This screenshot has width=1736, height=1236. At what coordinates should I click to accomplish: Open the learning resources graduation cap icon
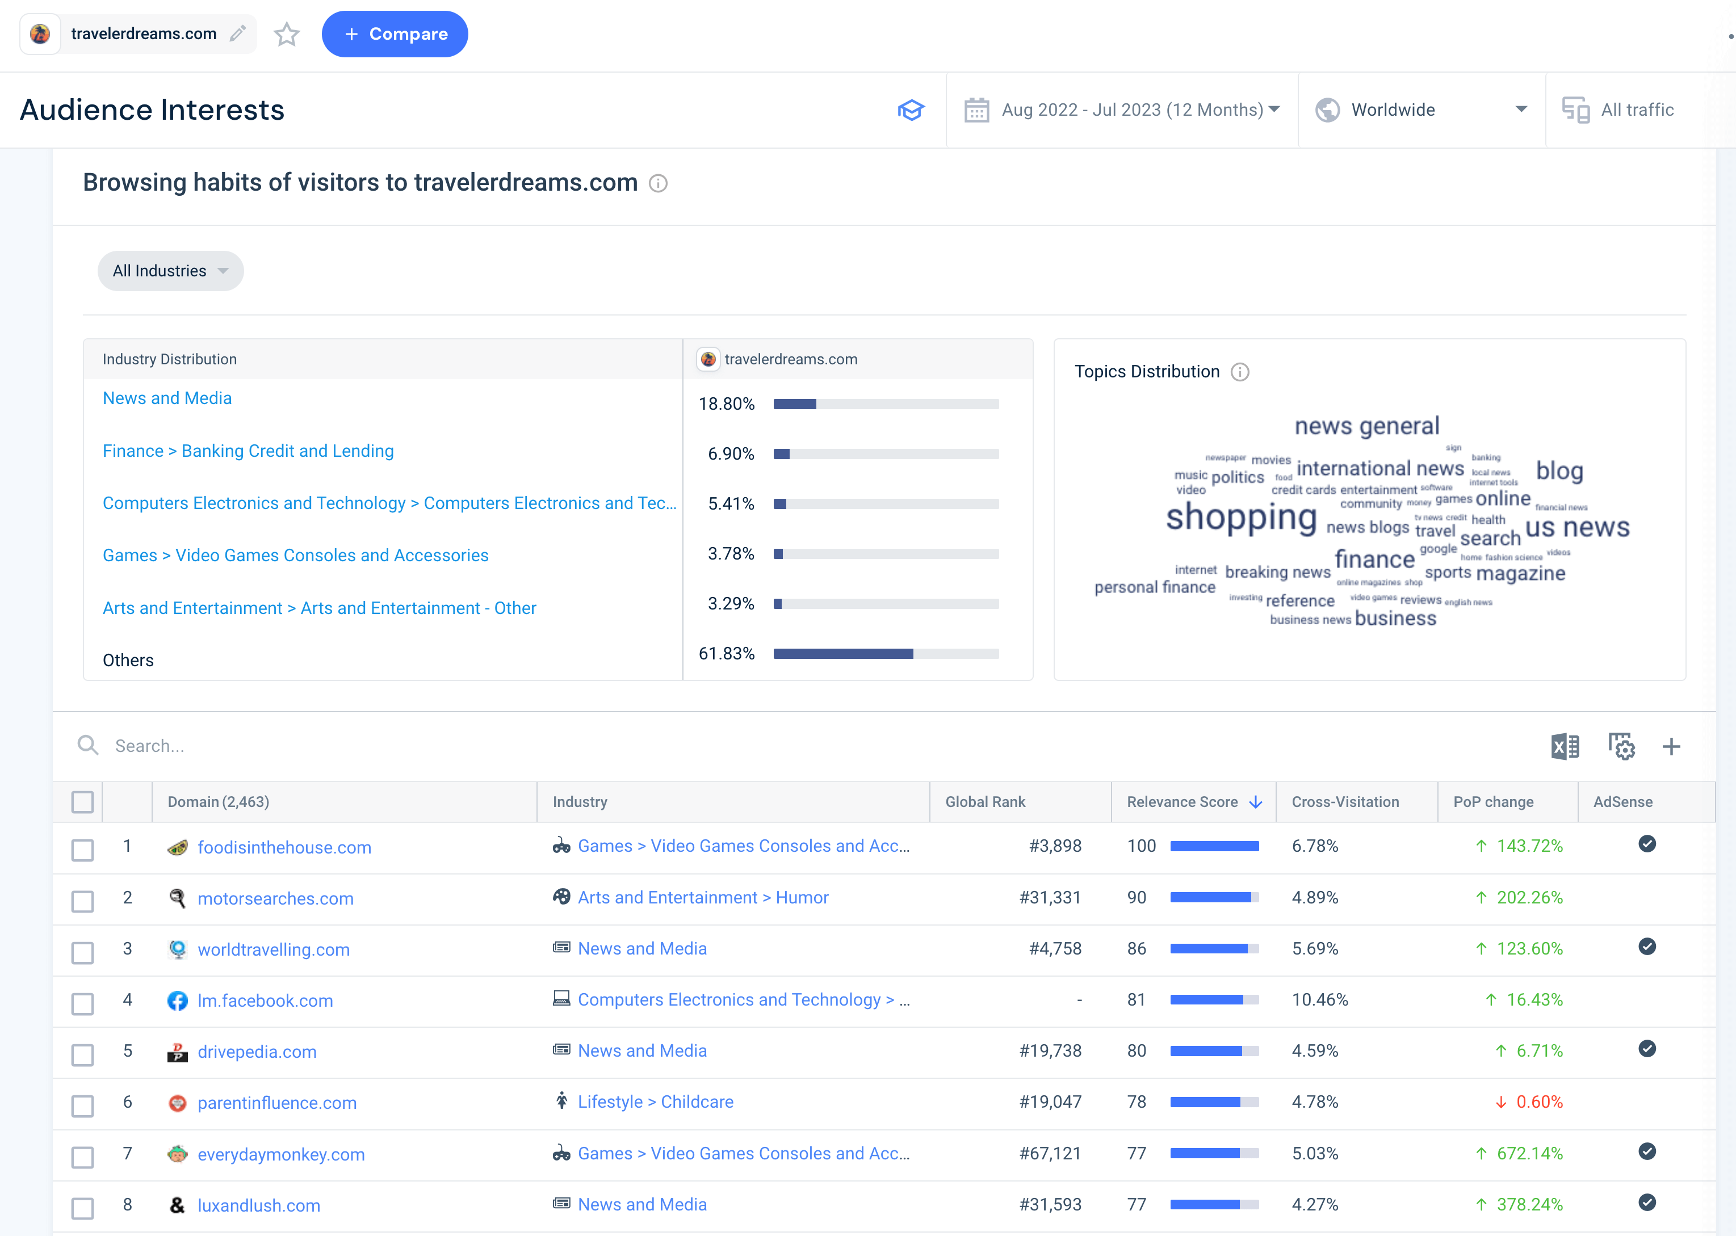pos(911,110)
